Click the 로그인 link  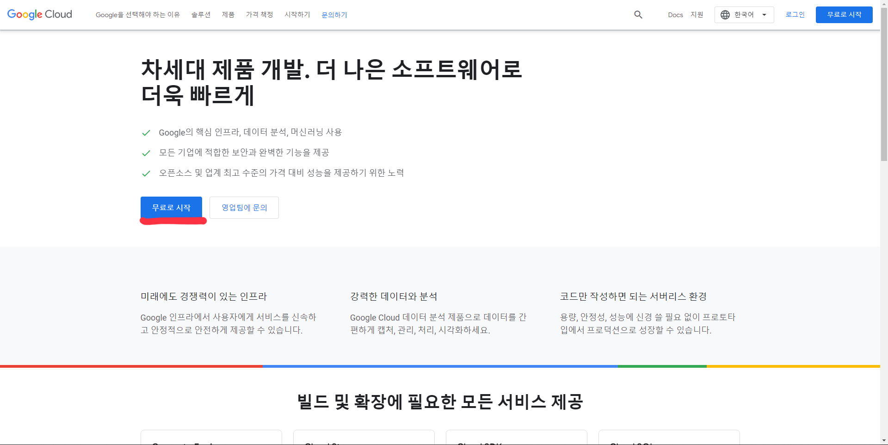795,15
